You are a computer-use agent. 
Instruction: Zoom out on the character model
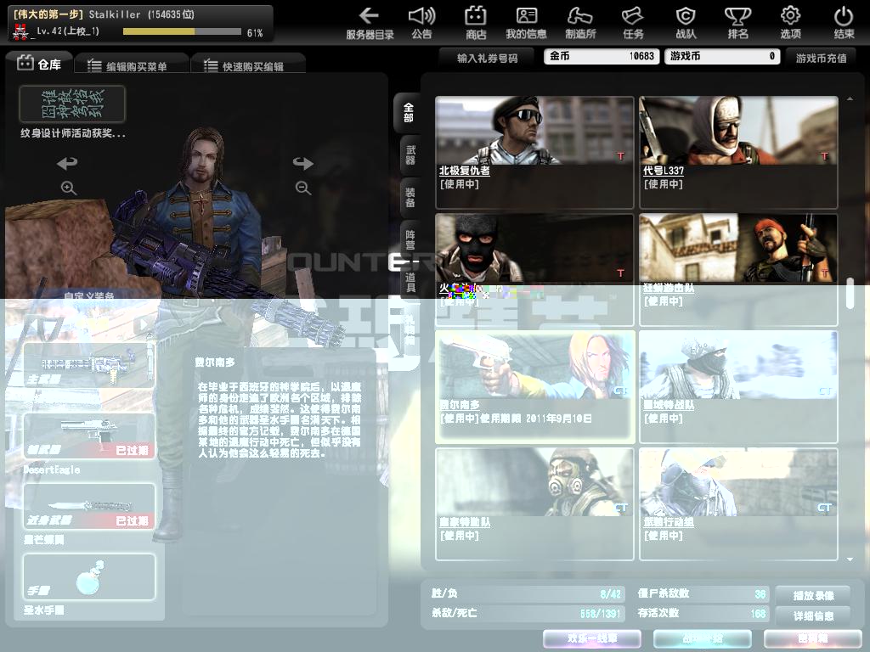tap(302, 188)
